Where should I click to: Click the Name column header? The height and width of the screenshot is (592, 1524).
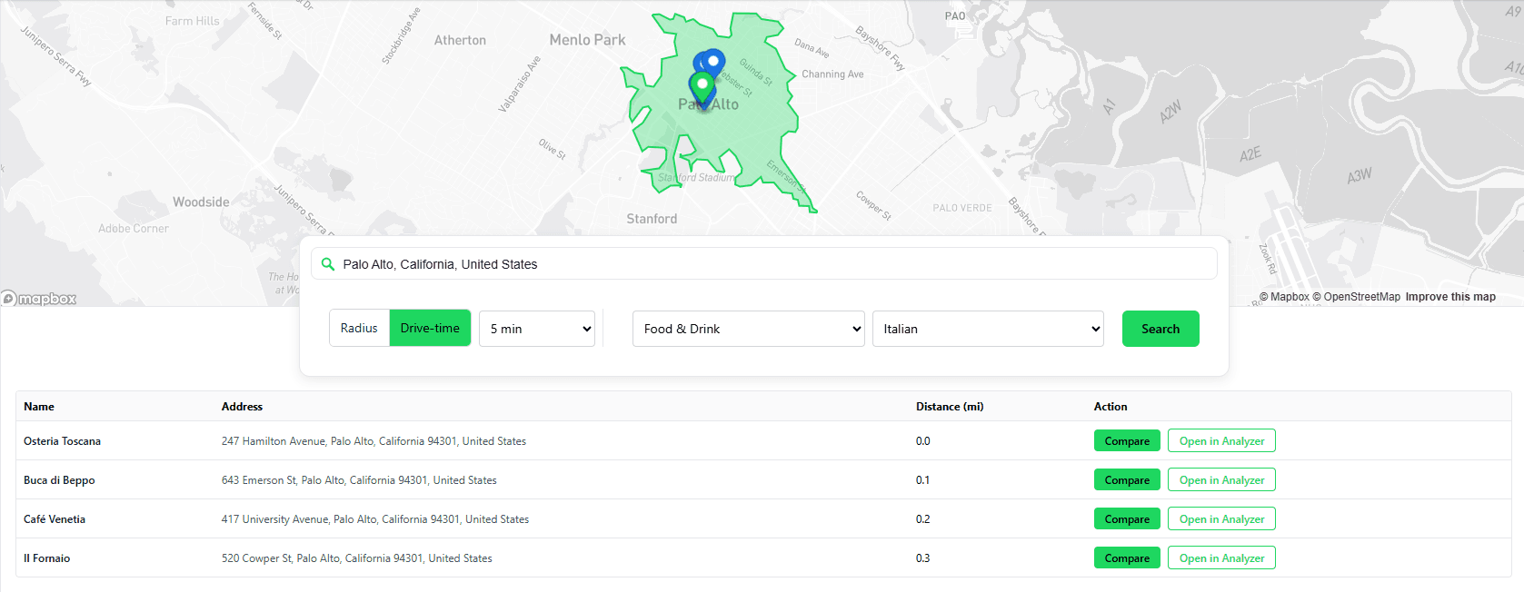tap(39, 407)
